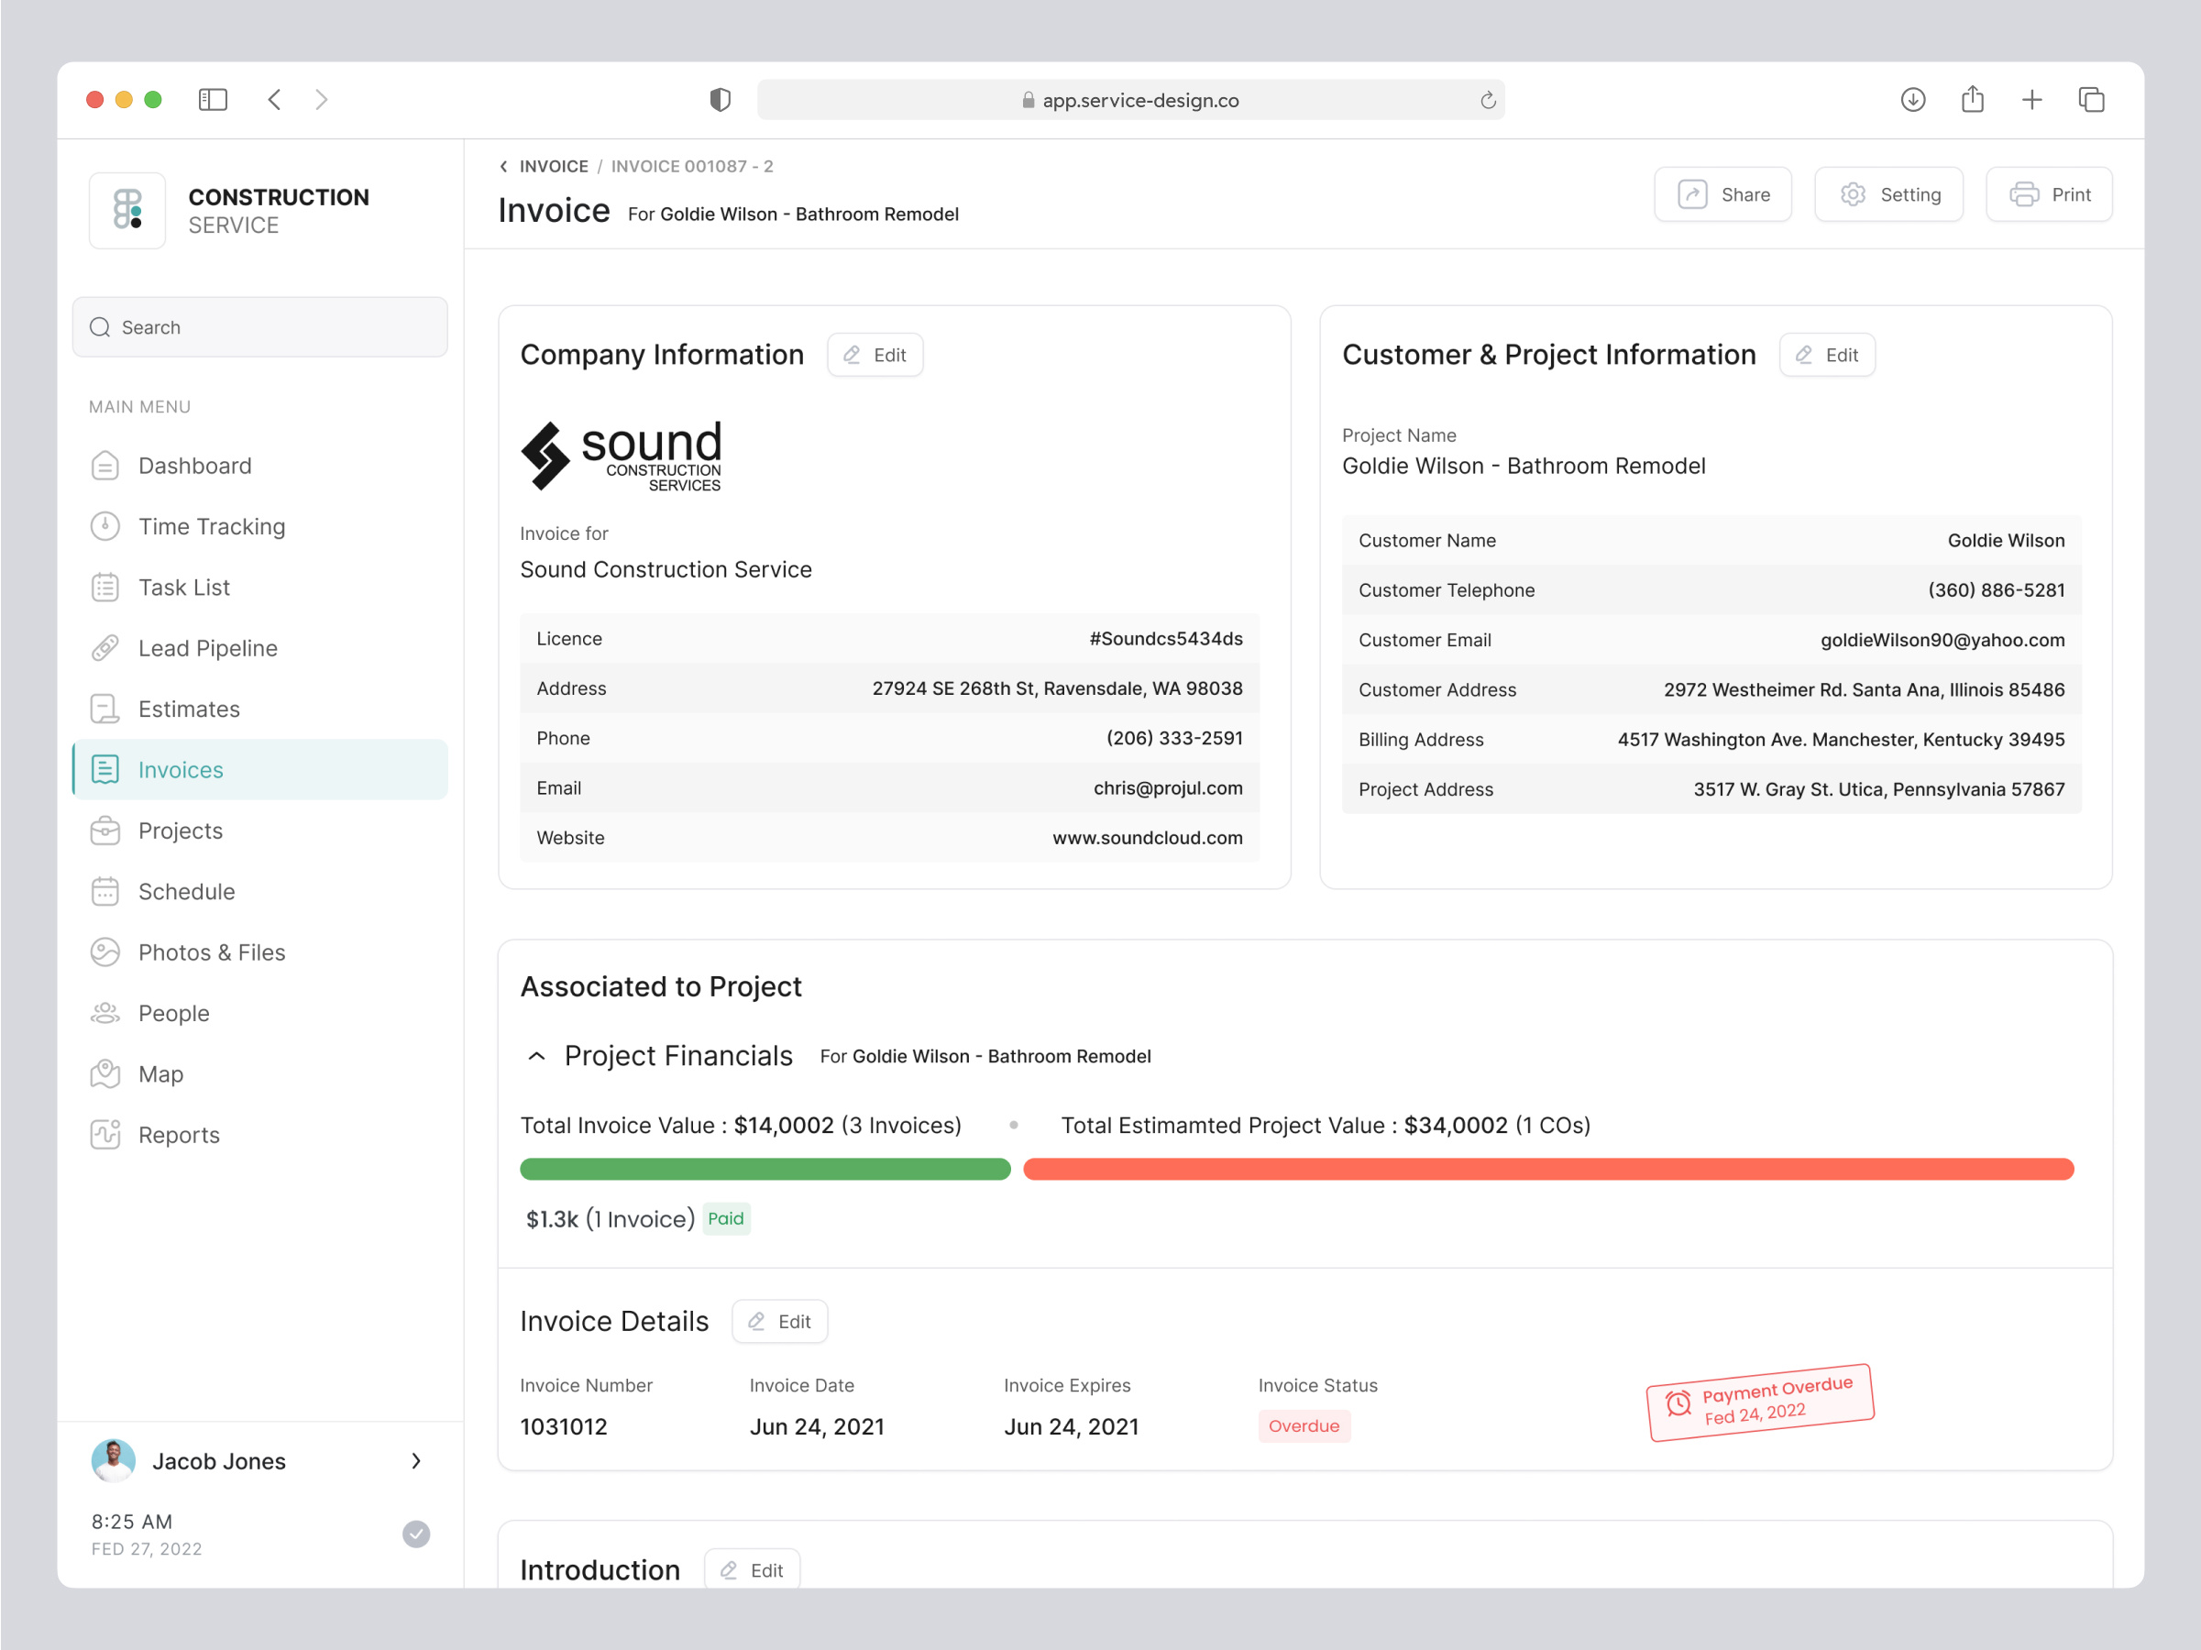Click the browser sidebar toggle icon
The height and width of the screenshot is (1650, 2201).
(212, 100)
